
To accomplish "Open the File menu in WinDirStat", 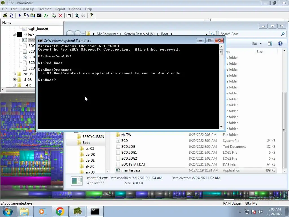I will (5, 9).
